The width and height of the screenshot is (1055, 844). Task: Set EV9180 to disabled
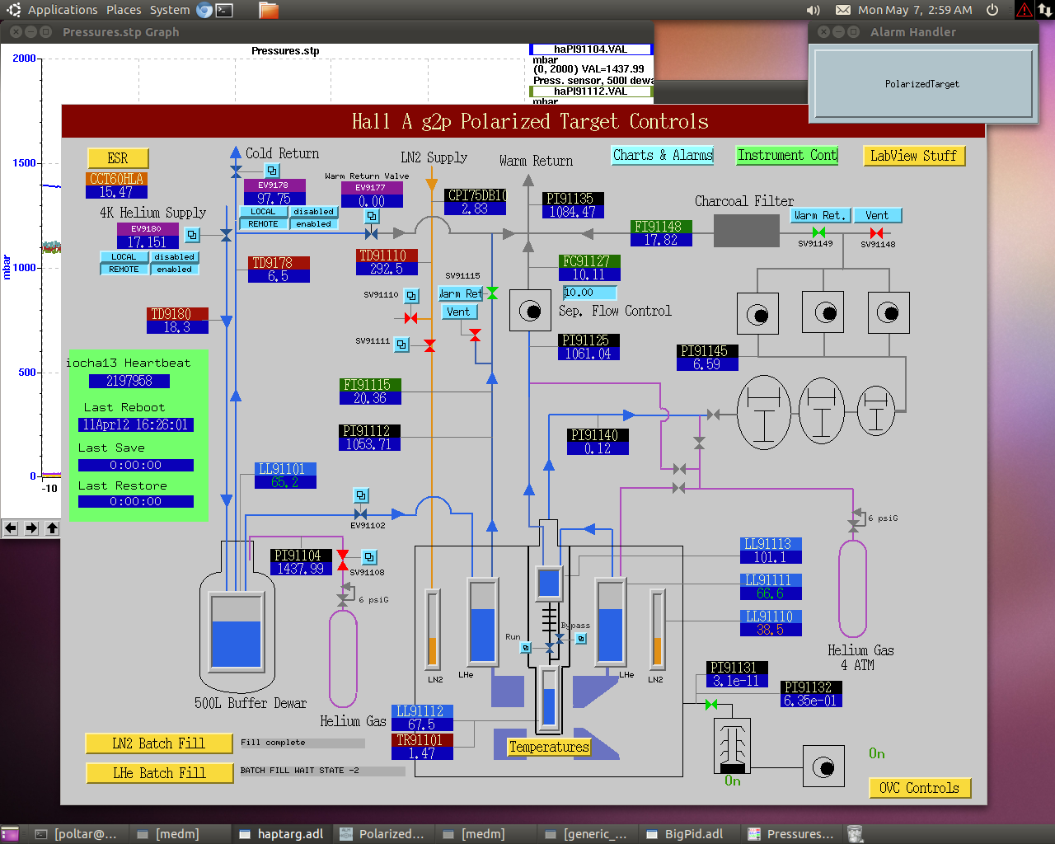(x=174, y=257)
